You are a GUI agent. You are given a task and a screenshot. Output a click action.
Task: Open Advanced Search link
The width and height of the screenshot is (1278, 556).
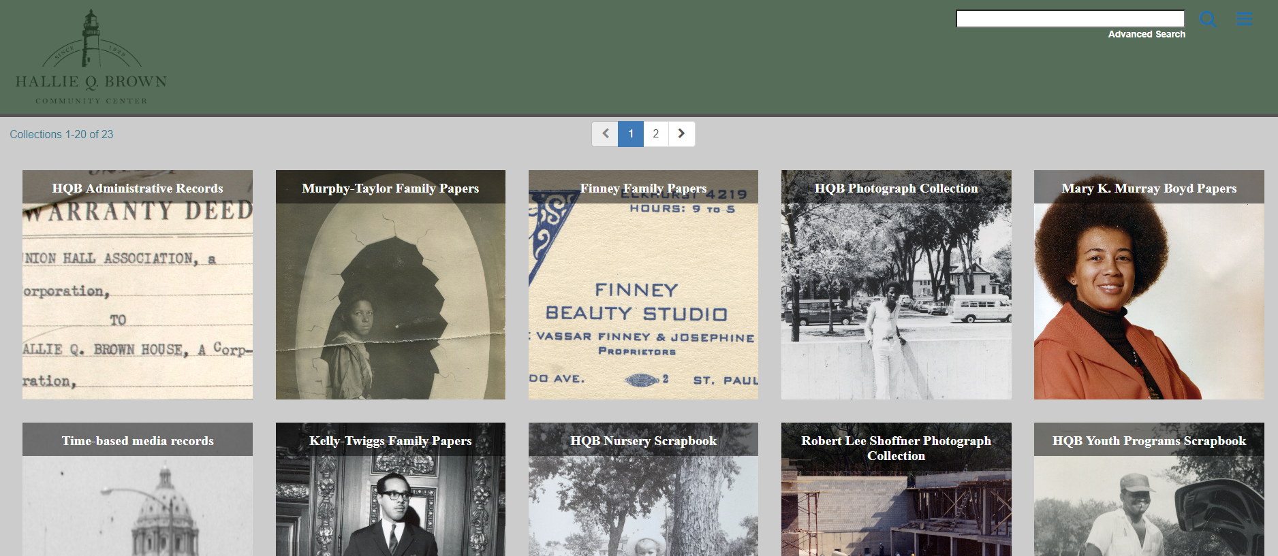coord(1147,34)
